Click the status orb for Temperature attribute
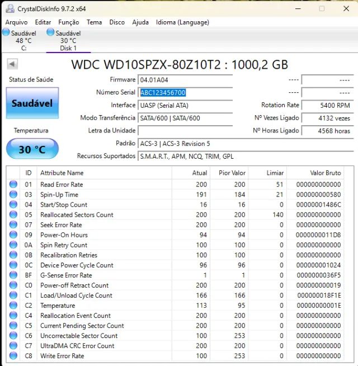358x366 pixels. (13, 305)
